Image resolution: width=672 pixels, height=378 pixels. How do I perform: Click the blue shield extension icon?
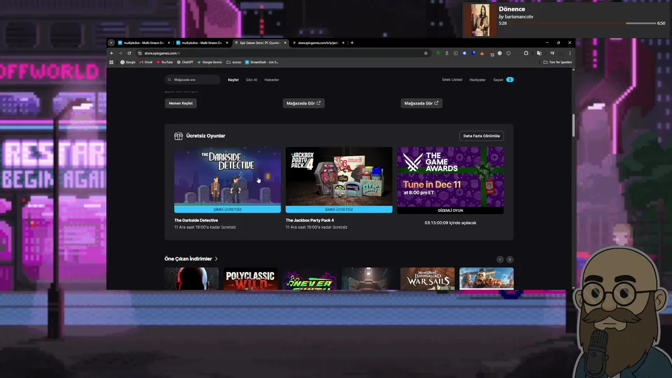click(x=473, y=53)
